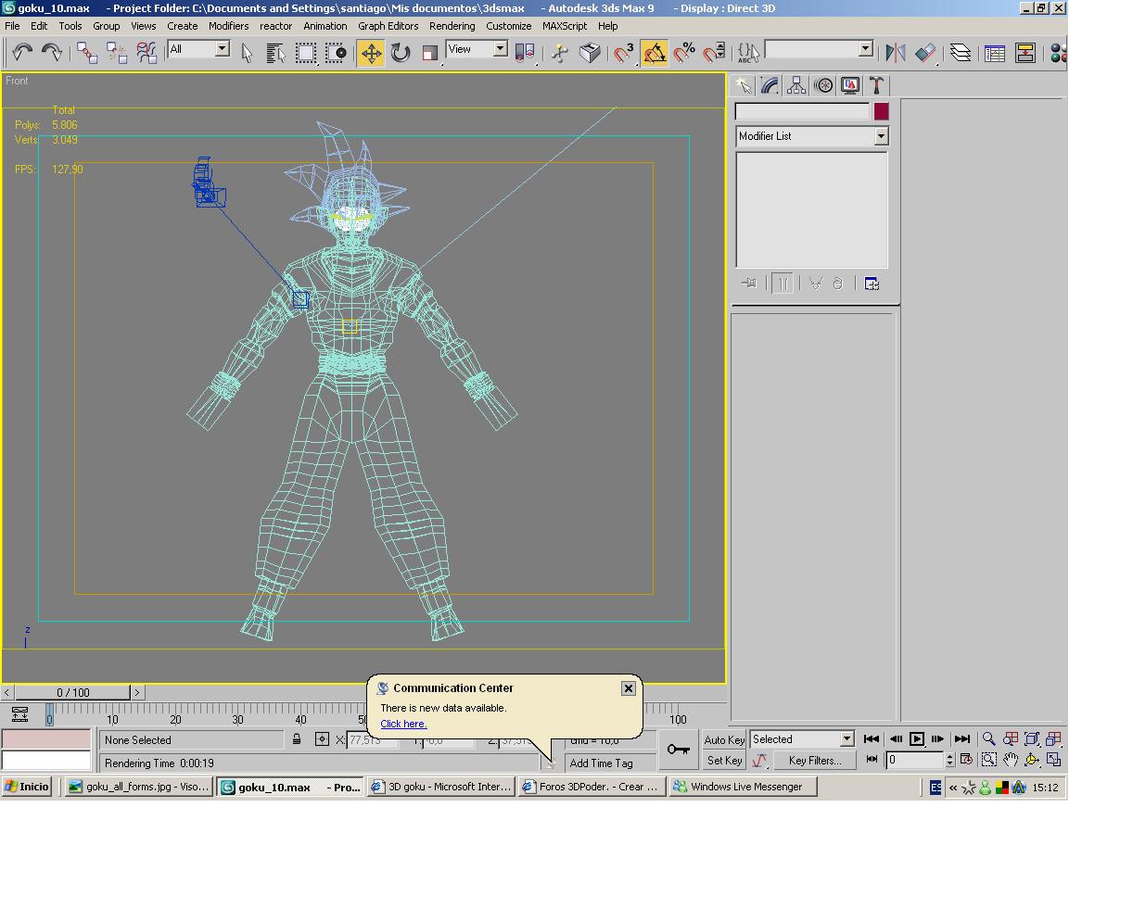1133x908 pixels.
Task: Open the MAXScript menu
Action: (x=565, y=26)
